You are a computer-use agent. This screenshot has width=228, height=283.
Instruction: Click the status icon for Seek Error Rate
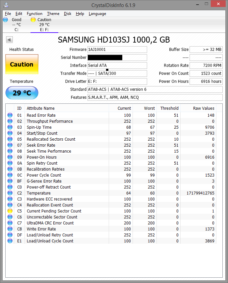[10, 145]
